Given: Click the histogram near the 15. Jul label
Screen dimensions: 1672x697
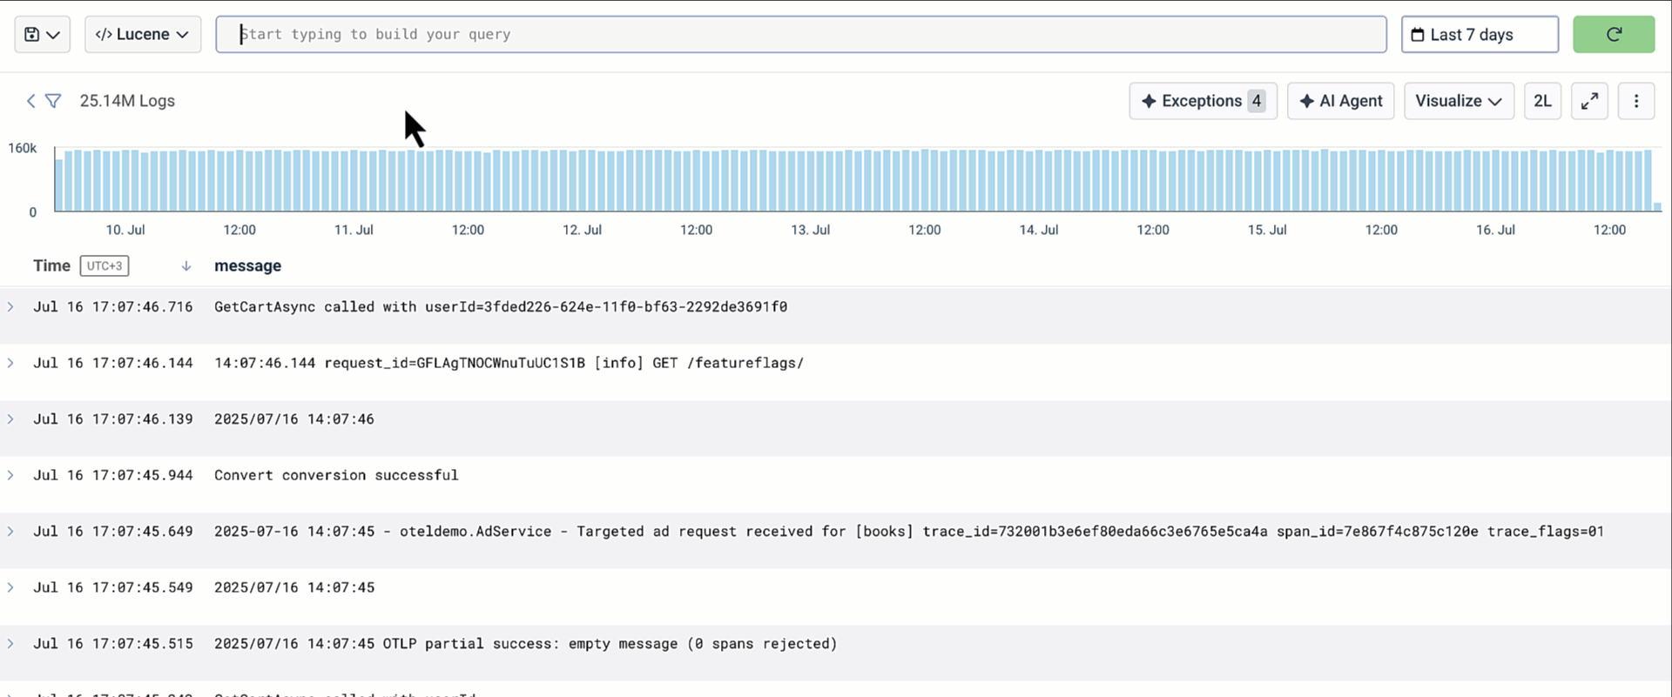Looking at the screenshot, I should [x=1267, y=180].
